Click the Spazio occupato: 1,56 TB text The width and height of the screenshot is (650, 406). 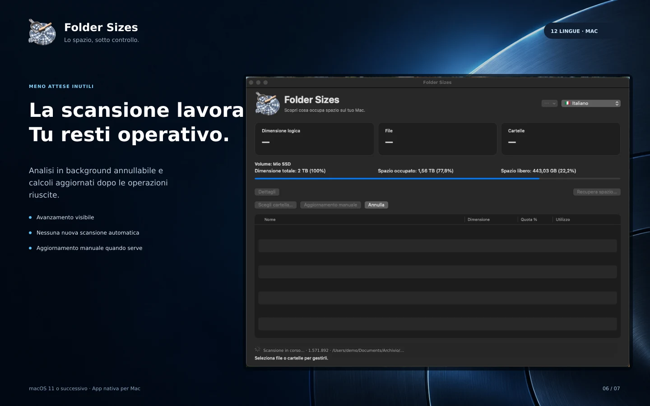[x=415, y=171]
